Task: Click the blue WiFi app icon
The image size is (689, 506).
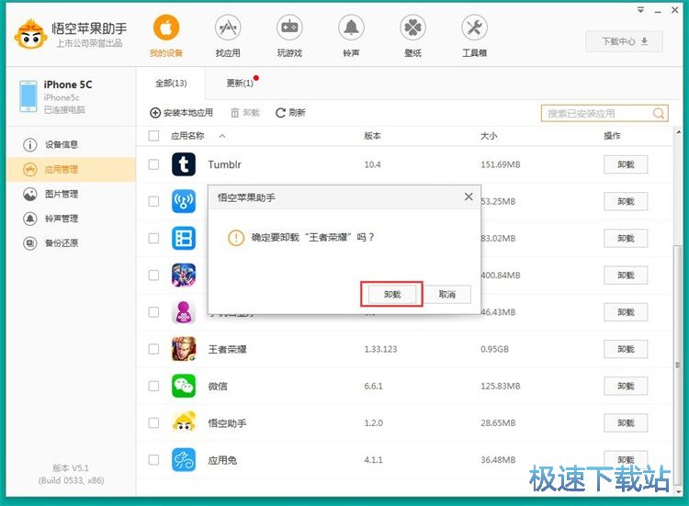Action: tap(184, 201)
